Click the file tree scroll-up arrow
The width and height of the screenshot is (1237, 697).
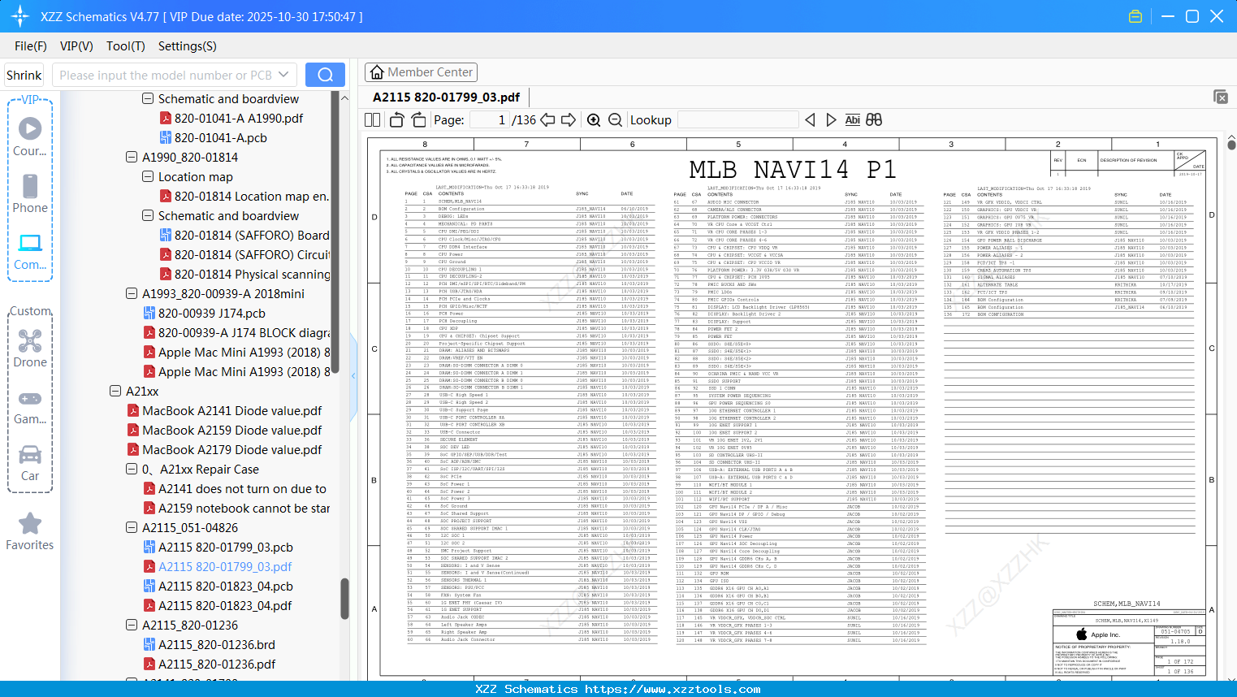(344, 98)
